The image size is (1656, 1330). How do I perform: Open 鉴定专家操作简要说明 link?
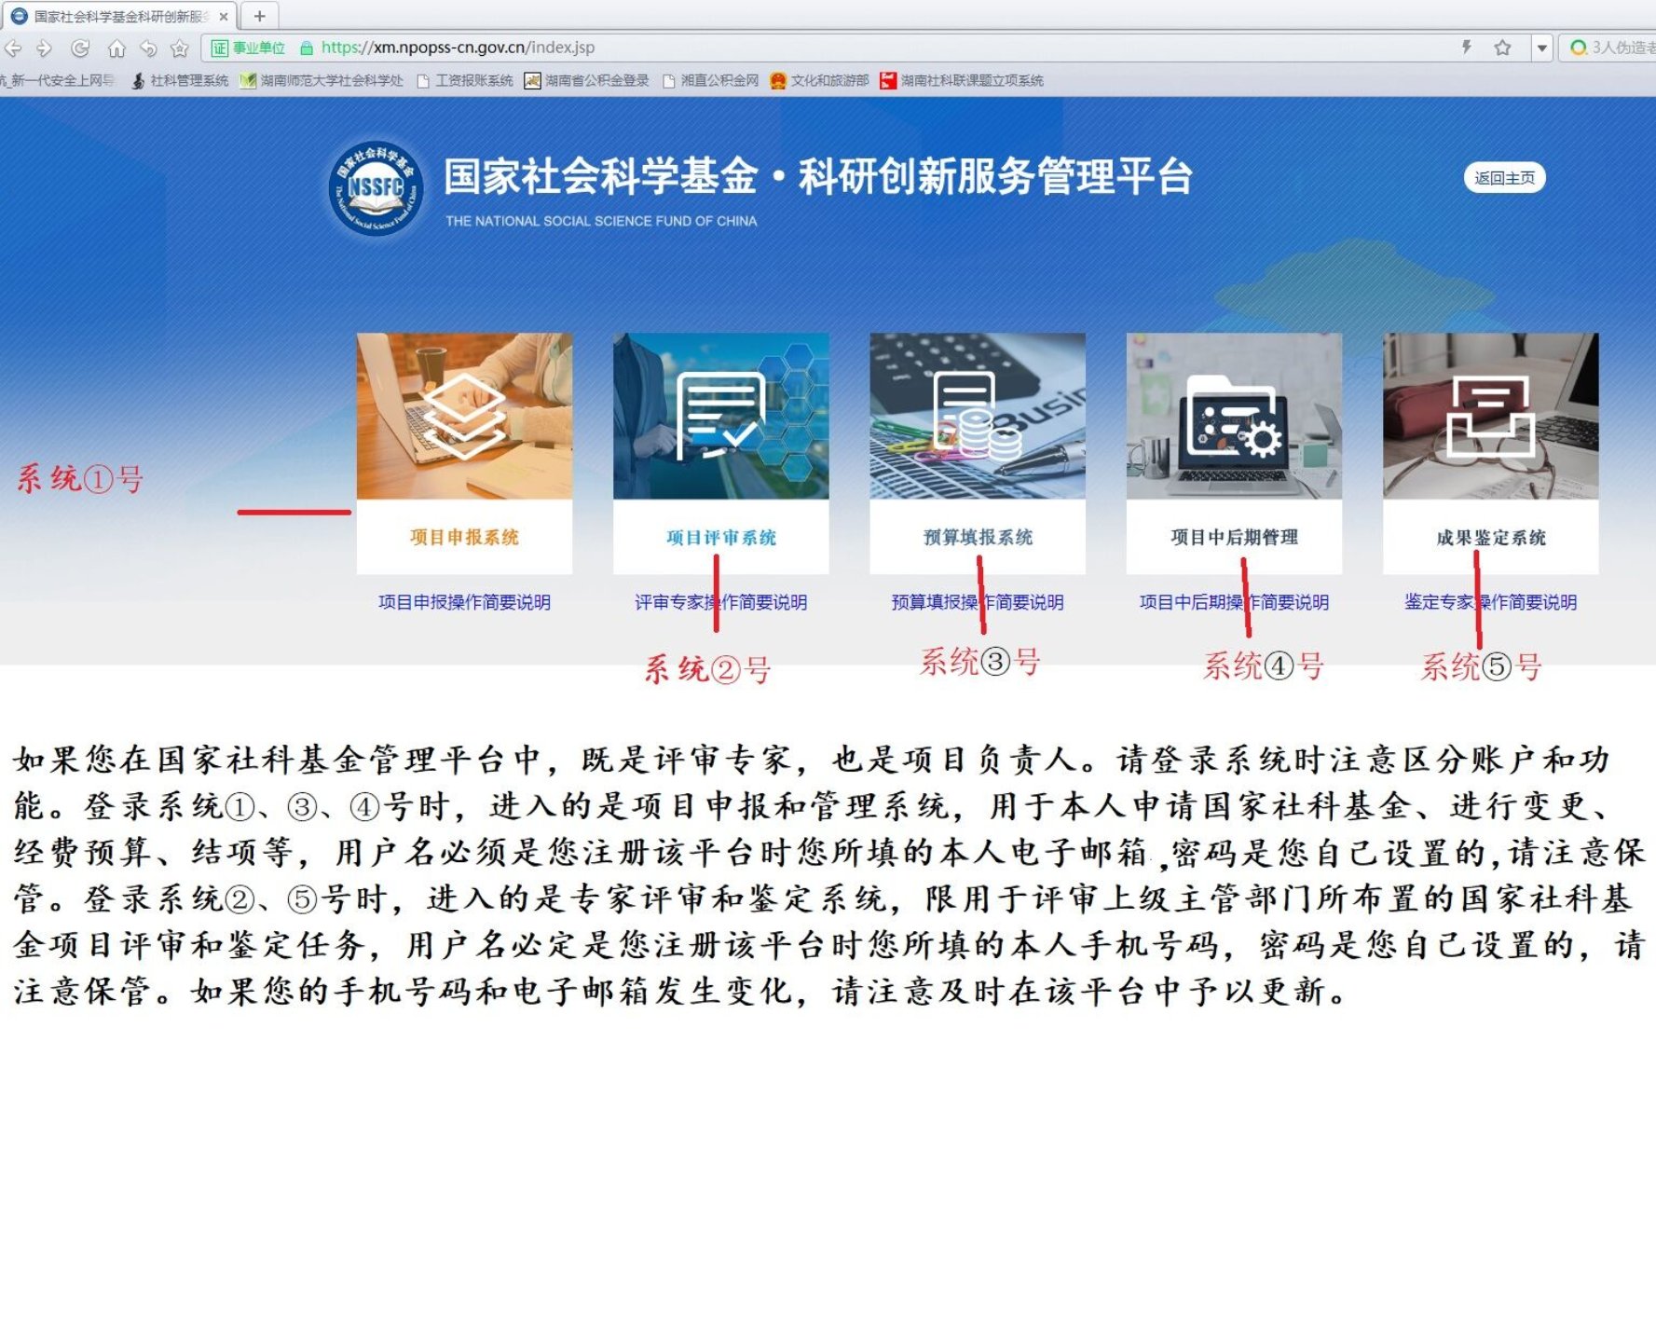[x=1490, y=602]
